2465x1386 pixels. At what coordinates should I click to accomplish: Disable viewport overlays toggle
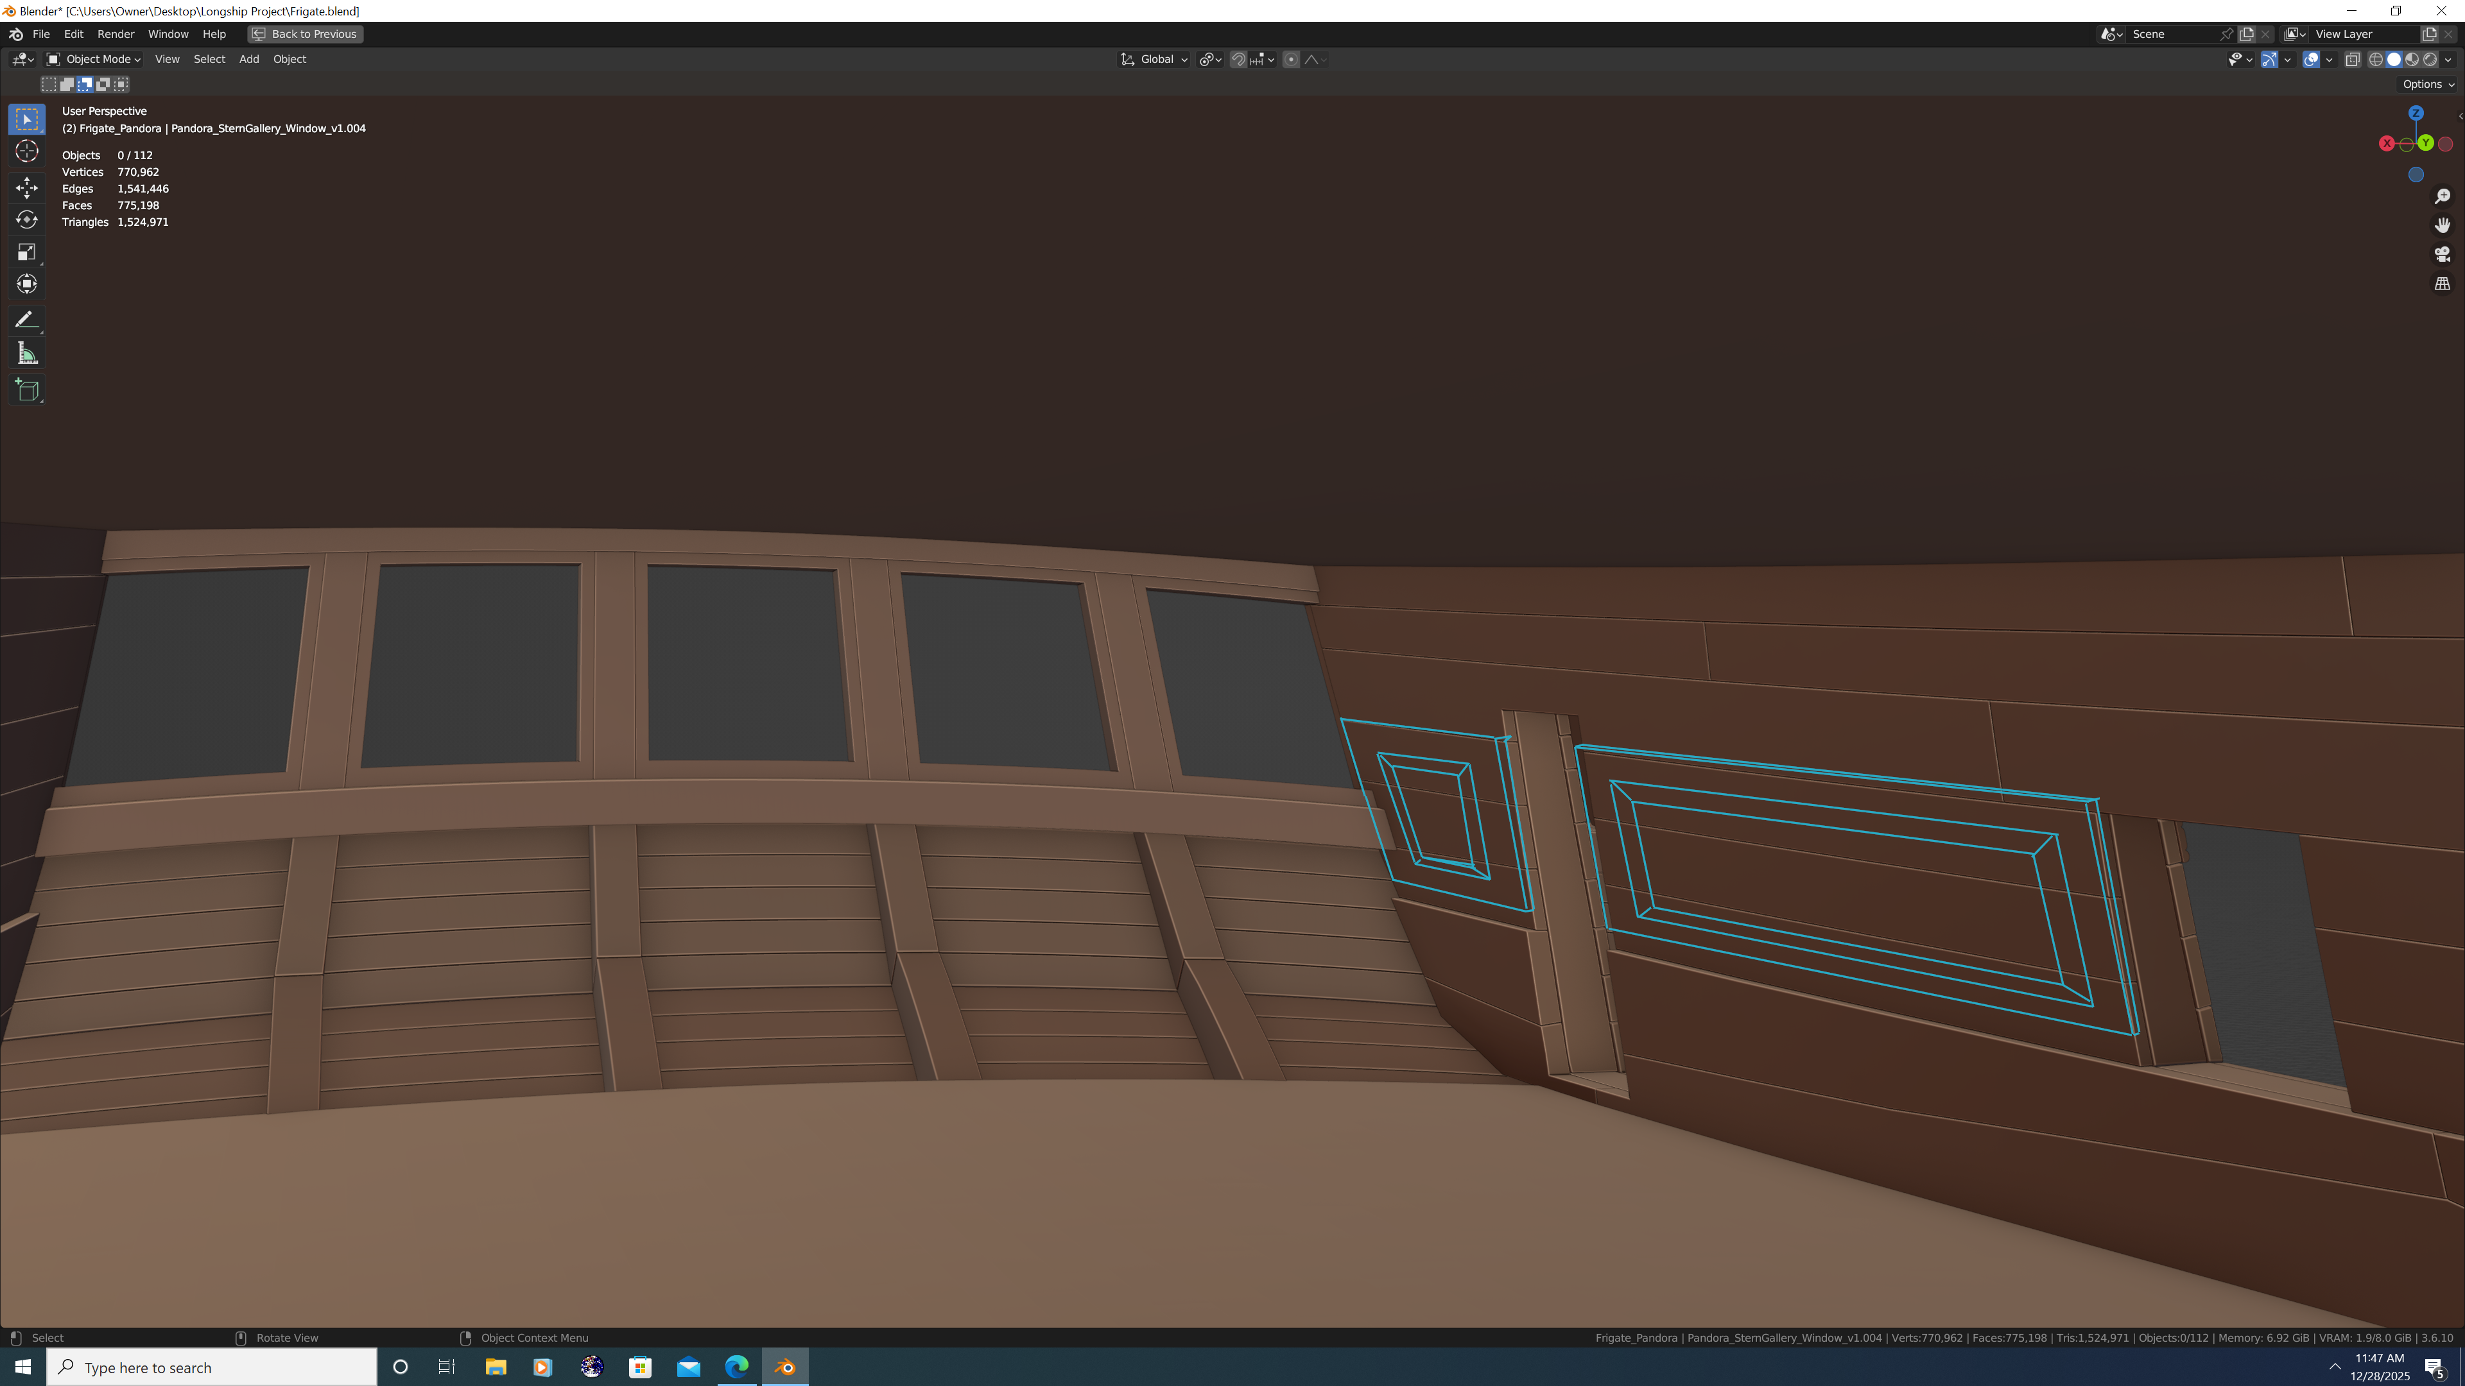(2311, 59)
